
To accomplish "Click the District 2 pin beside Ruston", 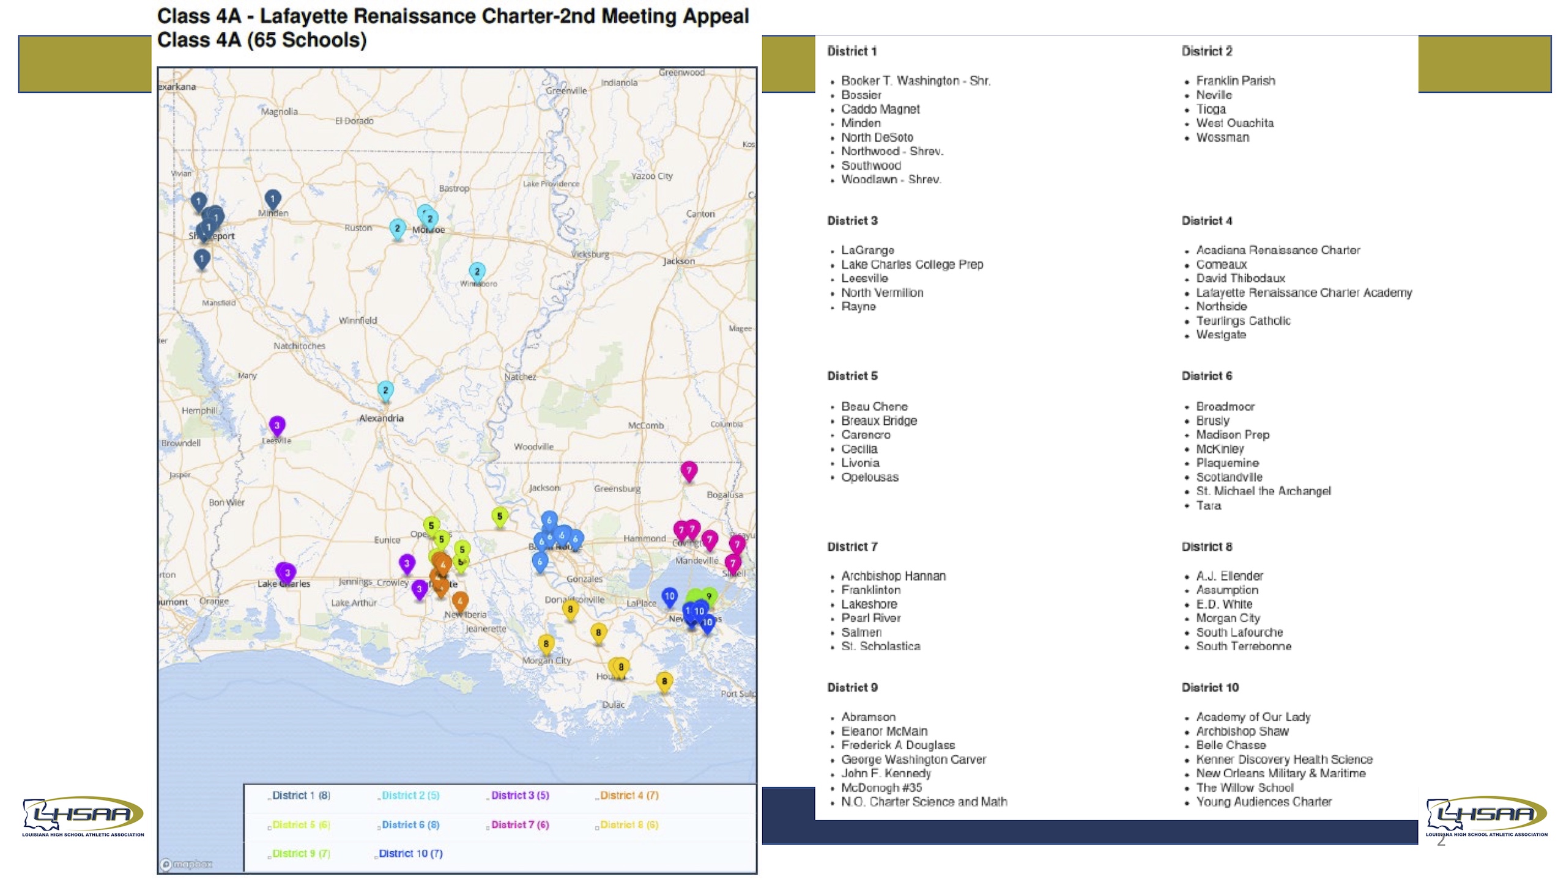I will pos(398,228).
